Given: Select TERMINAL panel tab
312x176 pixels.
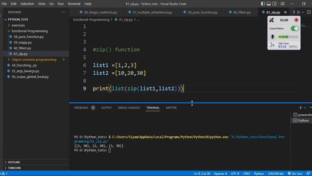Looking at the screenshot, I should coord(153,108).
